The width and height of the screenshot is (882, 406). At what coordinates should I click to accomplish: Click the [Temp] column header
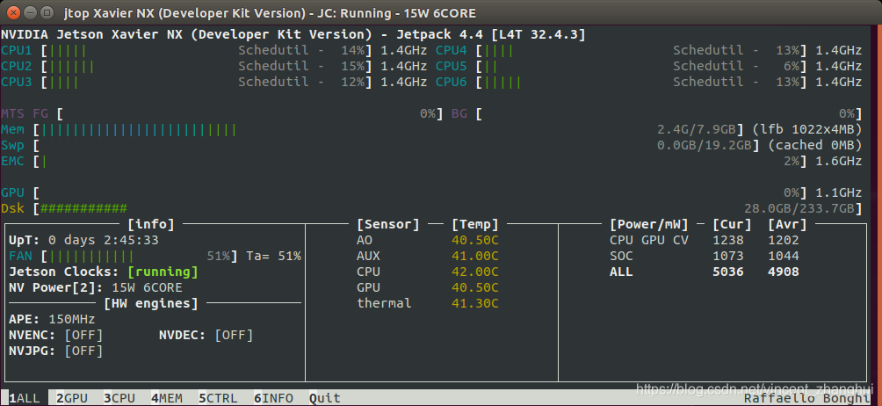point(474,225)
